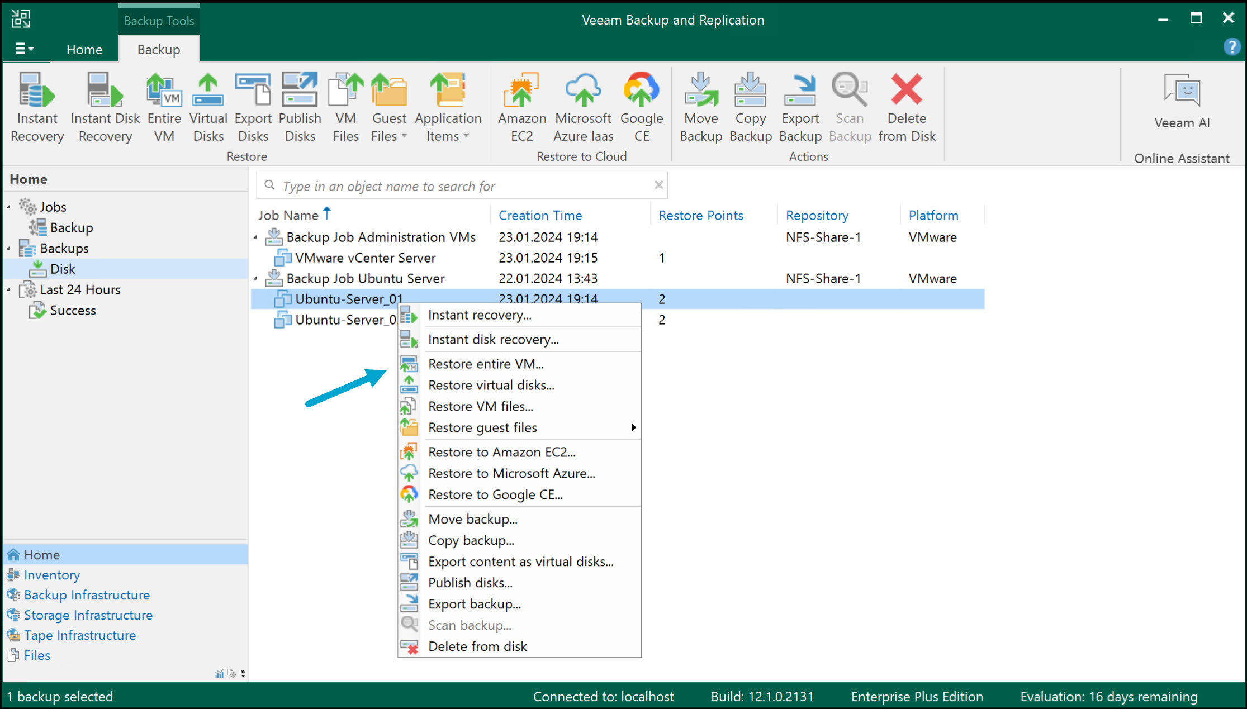Navigate to Tape Infrastructure section
This screenshot has height=709, width=1247.
(79, 635)
